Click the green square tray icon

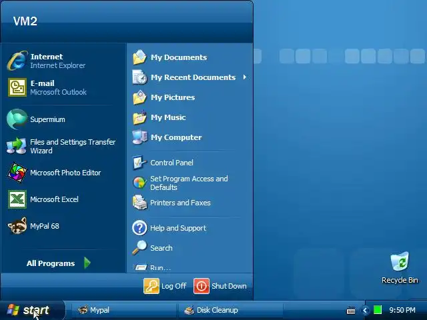[378, 310]
